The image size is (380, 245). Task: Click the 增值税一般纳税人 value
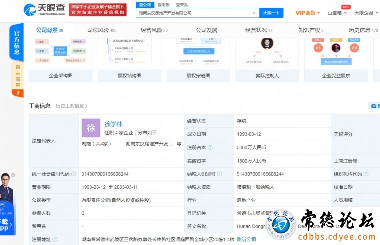[x=255, y=187]
